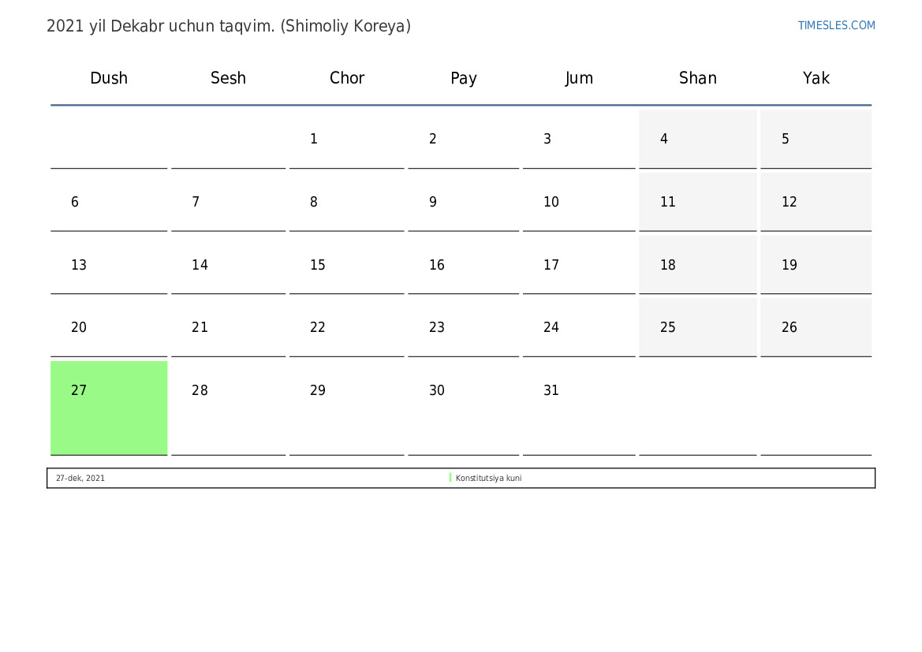Screen dimensions: 922x652
Task: Select the Yak weekday header
Action: (816, 78)
